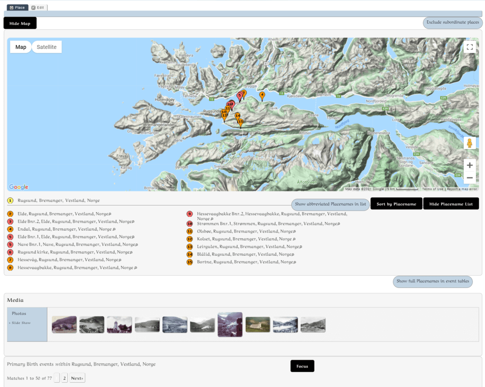Toggle Exclude subordinate places
The width and height of the screenshot is (485, 387).
tap(452, 22)
